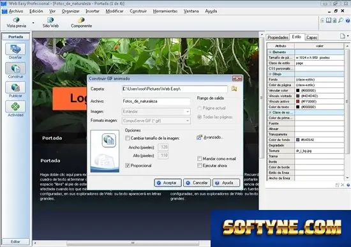The width and height of the screenshot is (351, 247).
Task: Switch to the Capas tab
Action: click(x=311, y=38)
